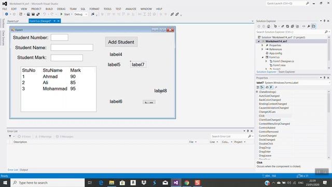Image resolution: width=332 pixels, height=187 pixels.
Task: Expand the (DataBindings) property group
Action: click(x=257, y=92)
